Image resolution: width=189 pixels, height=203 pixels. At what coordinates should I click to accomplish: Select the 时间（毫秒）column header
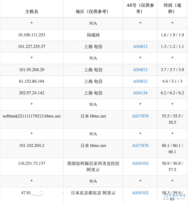pos(172,8)
